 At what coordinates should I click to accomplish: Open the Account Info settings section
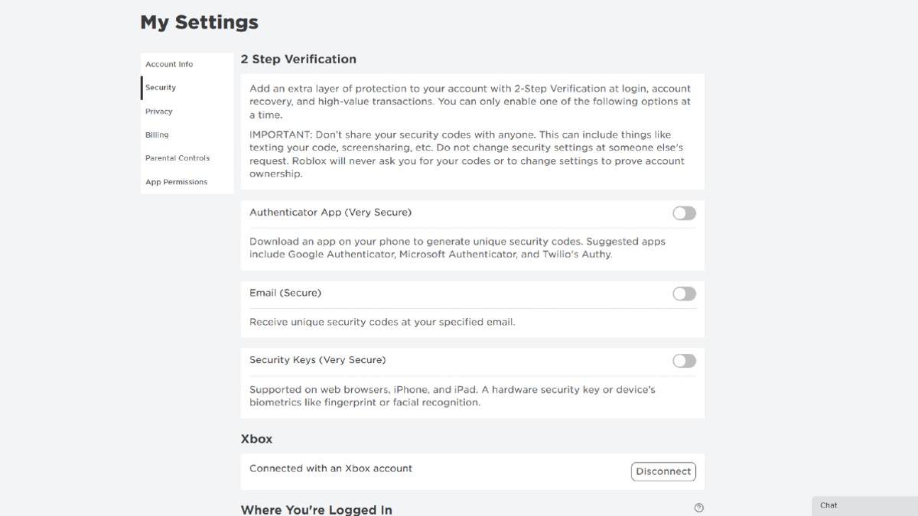pyautogui.click(x=168, y=64)
